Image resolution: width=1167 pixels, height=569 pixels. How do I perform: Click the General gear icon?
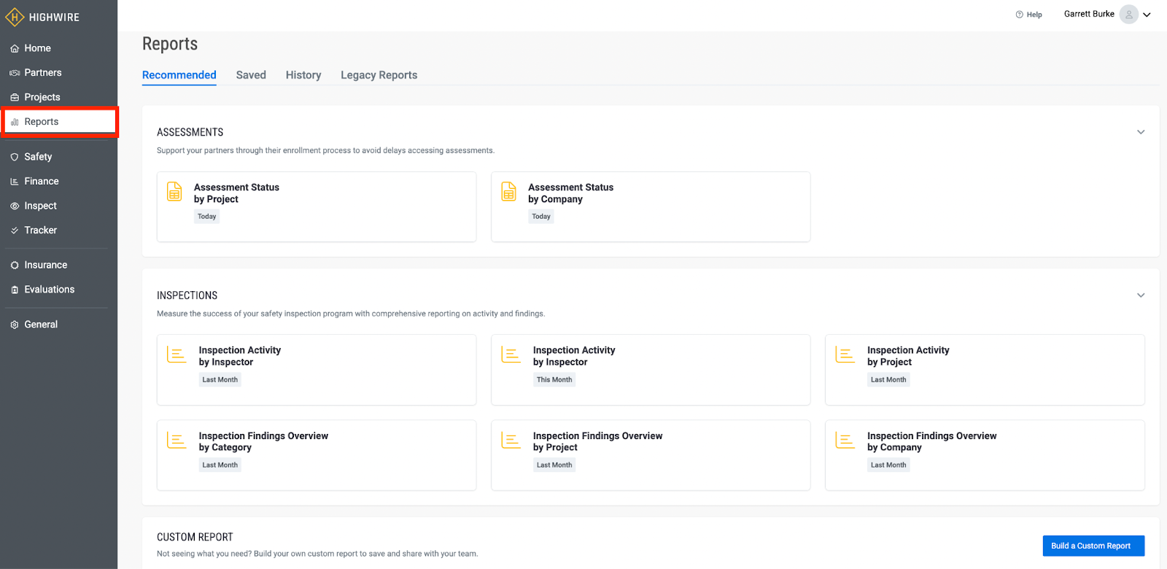(15, 325)
